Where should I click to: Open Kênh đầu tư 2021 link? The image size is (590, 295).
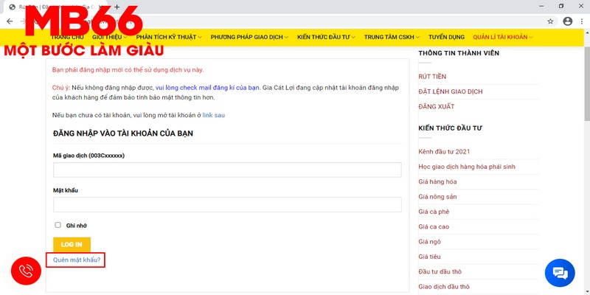coord(444,152)
